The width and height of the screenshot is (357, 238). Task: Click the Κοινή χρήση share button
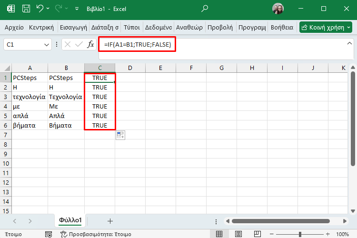point(326,27)
